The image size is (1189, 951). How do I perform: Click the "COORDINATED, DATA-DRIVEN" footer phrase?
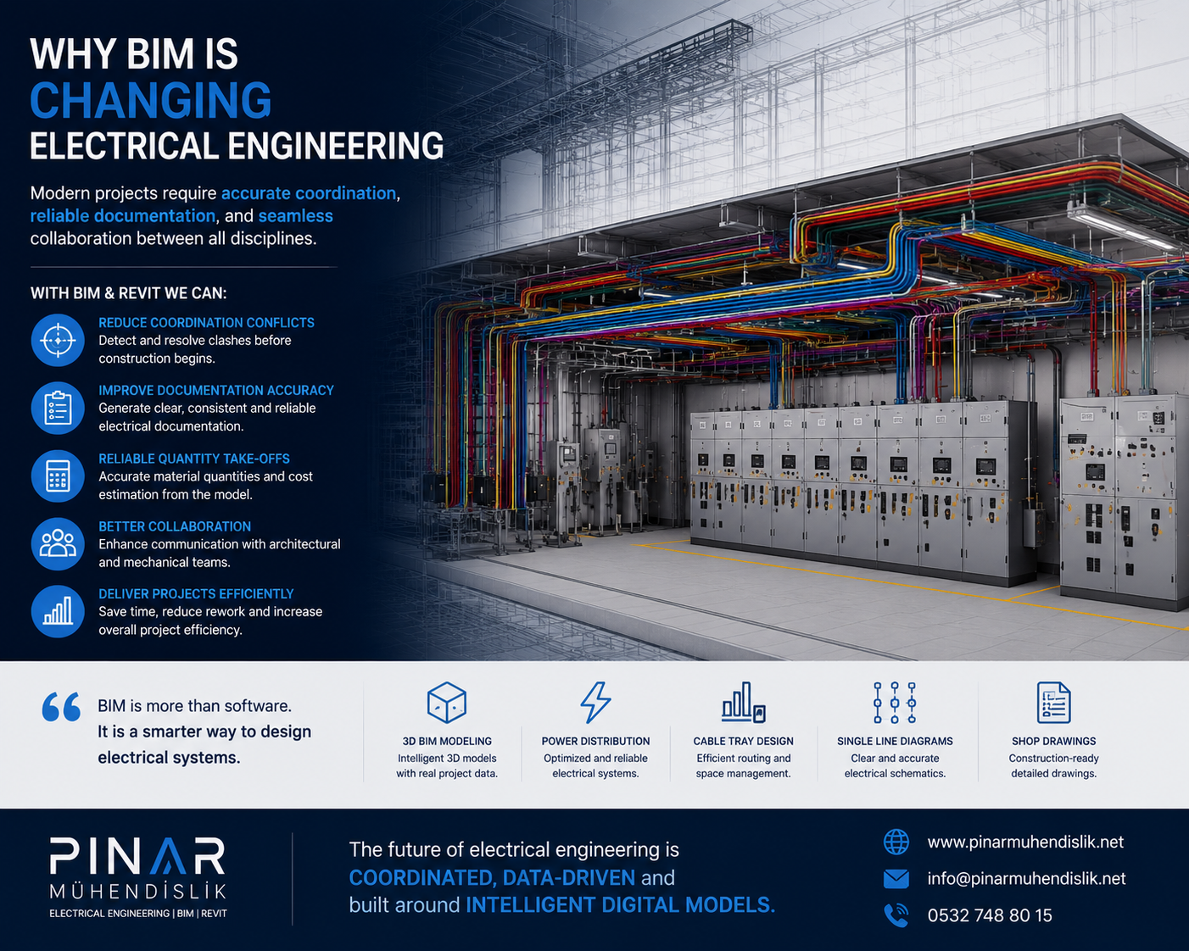[x=492, y=877]
